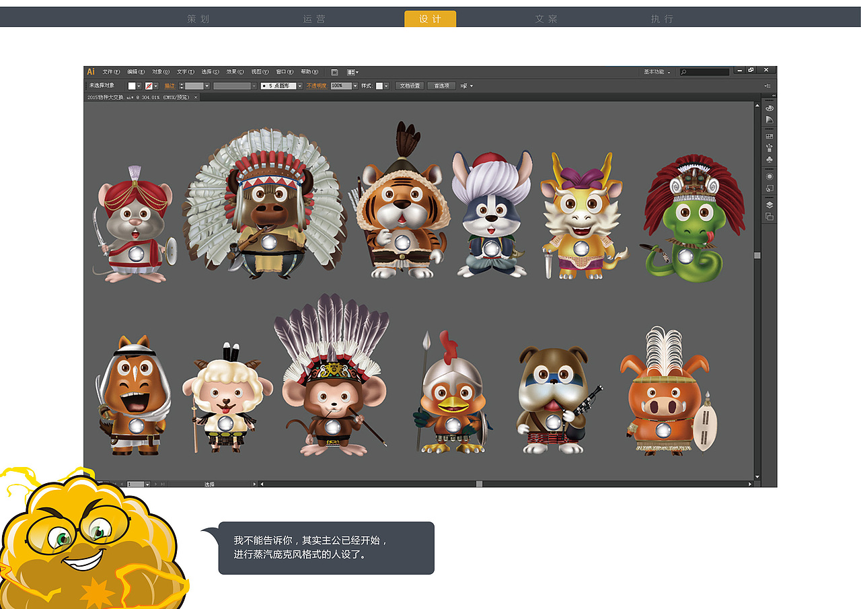Open the Color Guide panel icon
The image size is (861, 609).
click(x=770, y=120)
